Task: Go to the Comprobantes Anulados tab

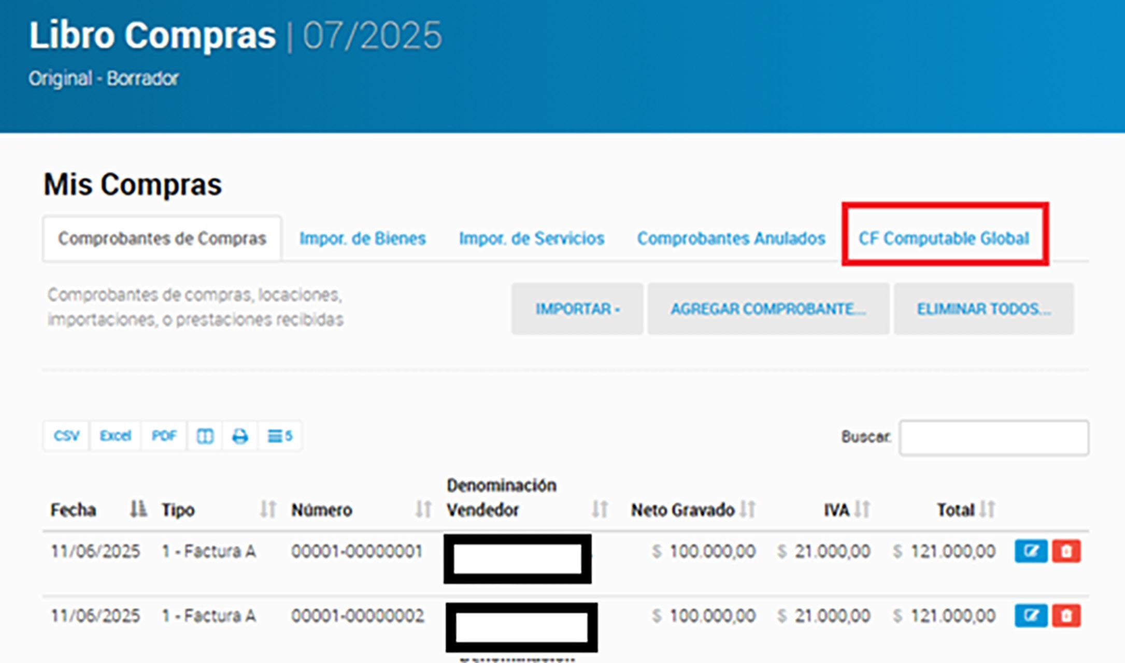Action: tap(731, 239)
